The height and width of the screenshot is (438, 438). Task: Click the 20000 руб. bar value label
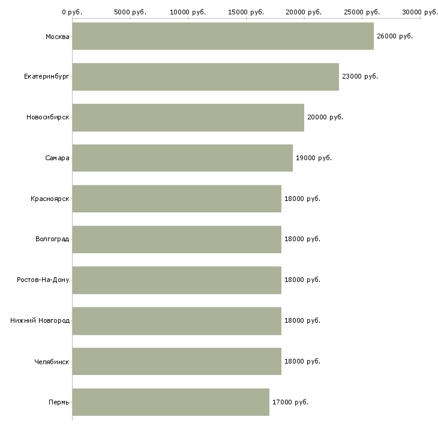[325, 118]
